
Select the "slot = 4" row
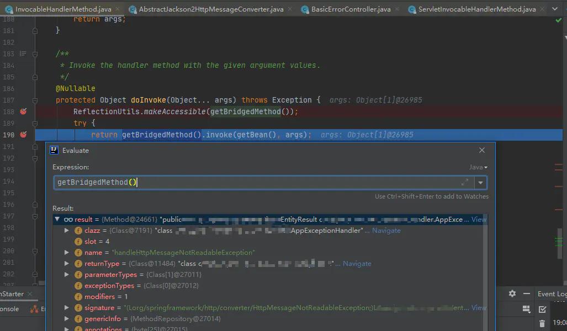click(270, 242)
